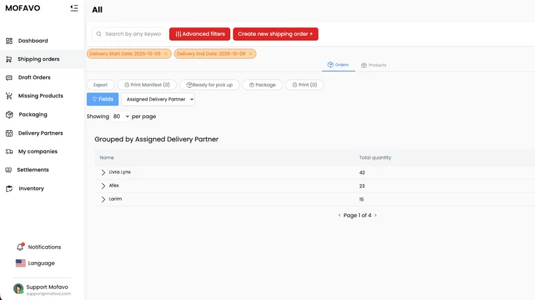Open the Assigned Delivery Partner dropdown
This screenshot has height=300, width=535.
coord(158,99)
